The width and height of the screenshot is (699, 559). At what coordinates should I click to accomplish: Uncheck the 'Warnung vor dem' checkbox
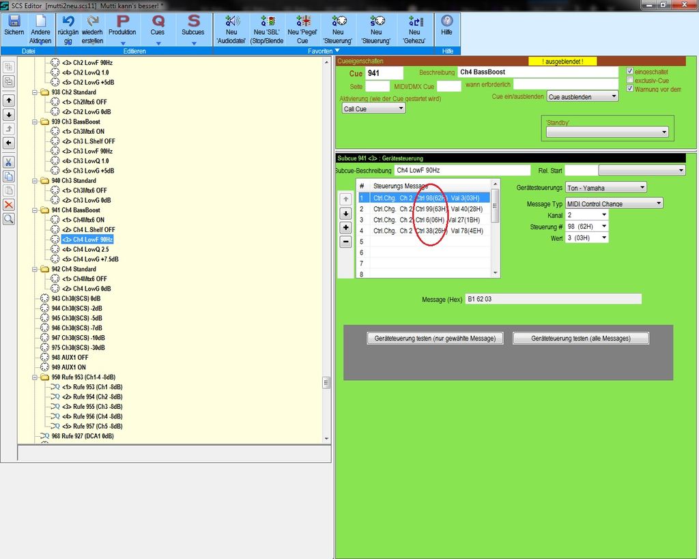(630, 89)
